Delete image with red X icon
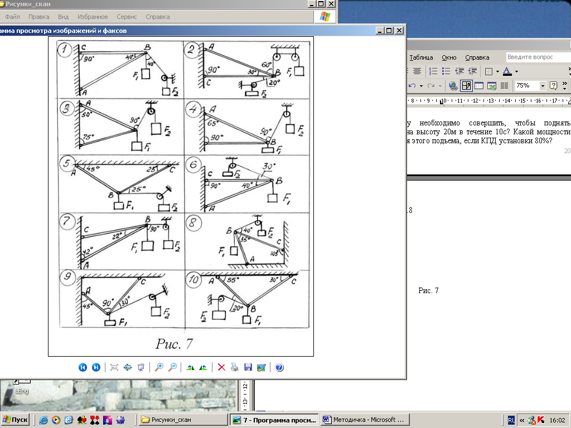Image resolution: width=571 pixels, height=428 pixels. (221, 367)
